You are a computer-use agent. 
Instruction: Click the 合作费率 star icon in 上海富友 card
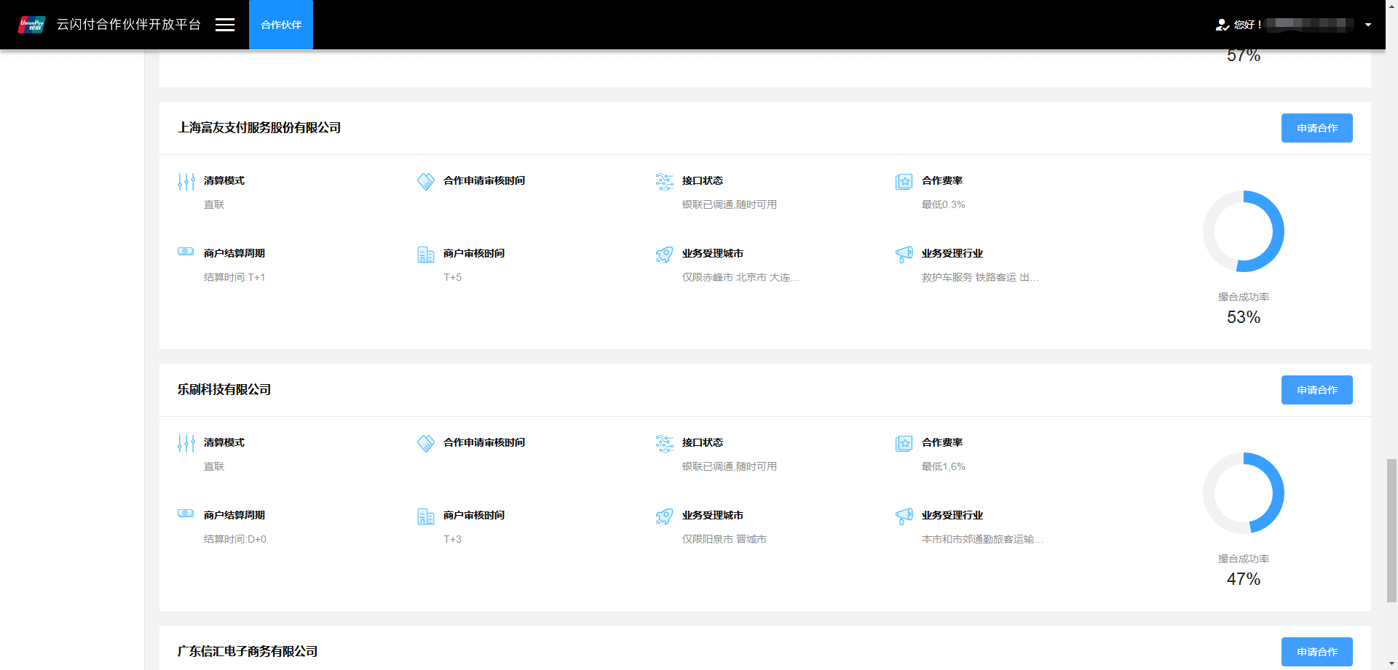coord(904,182)
